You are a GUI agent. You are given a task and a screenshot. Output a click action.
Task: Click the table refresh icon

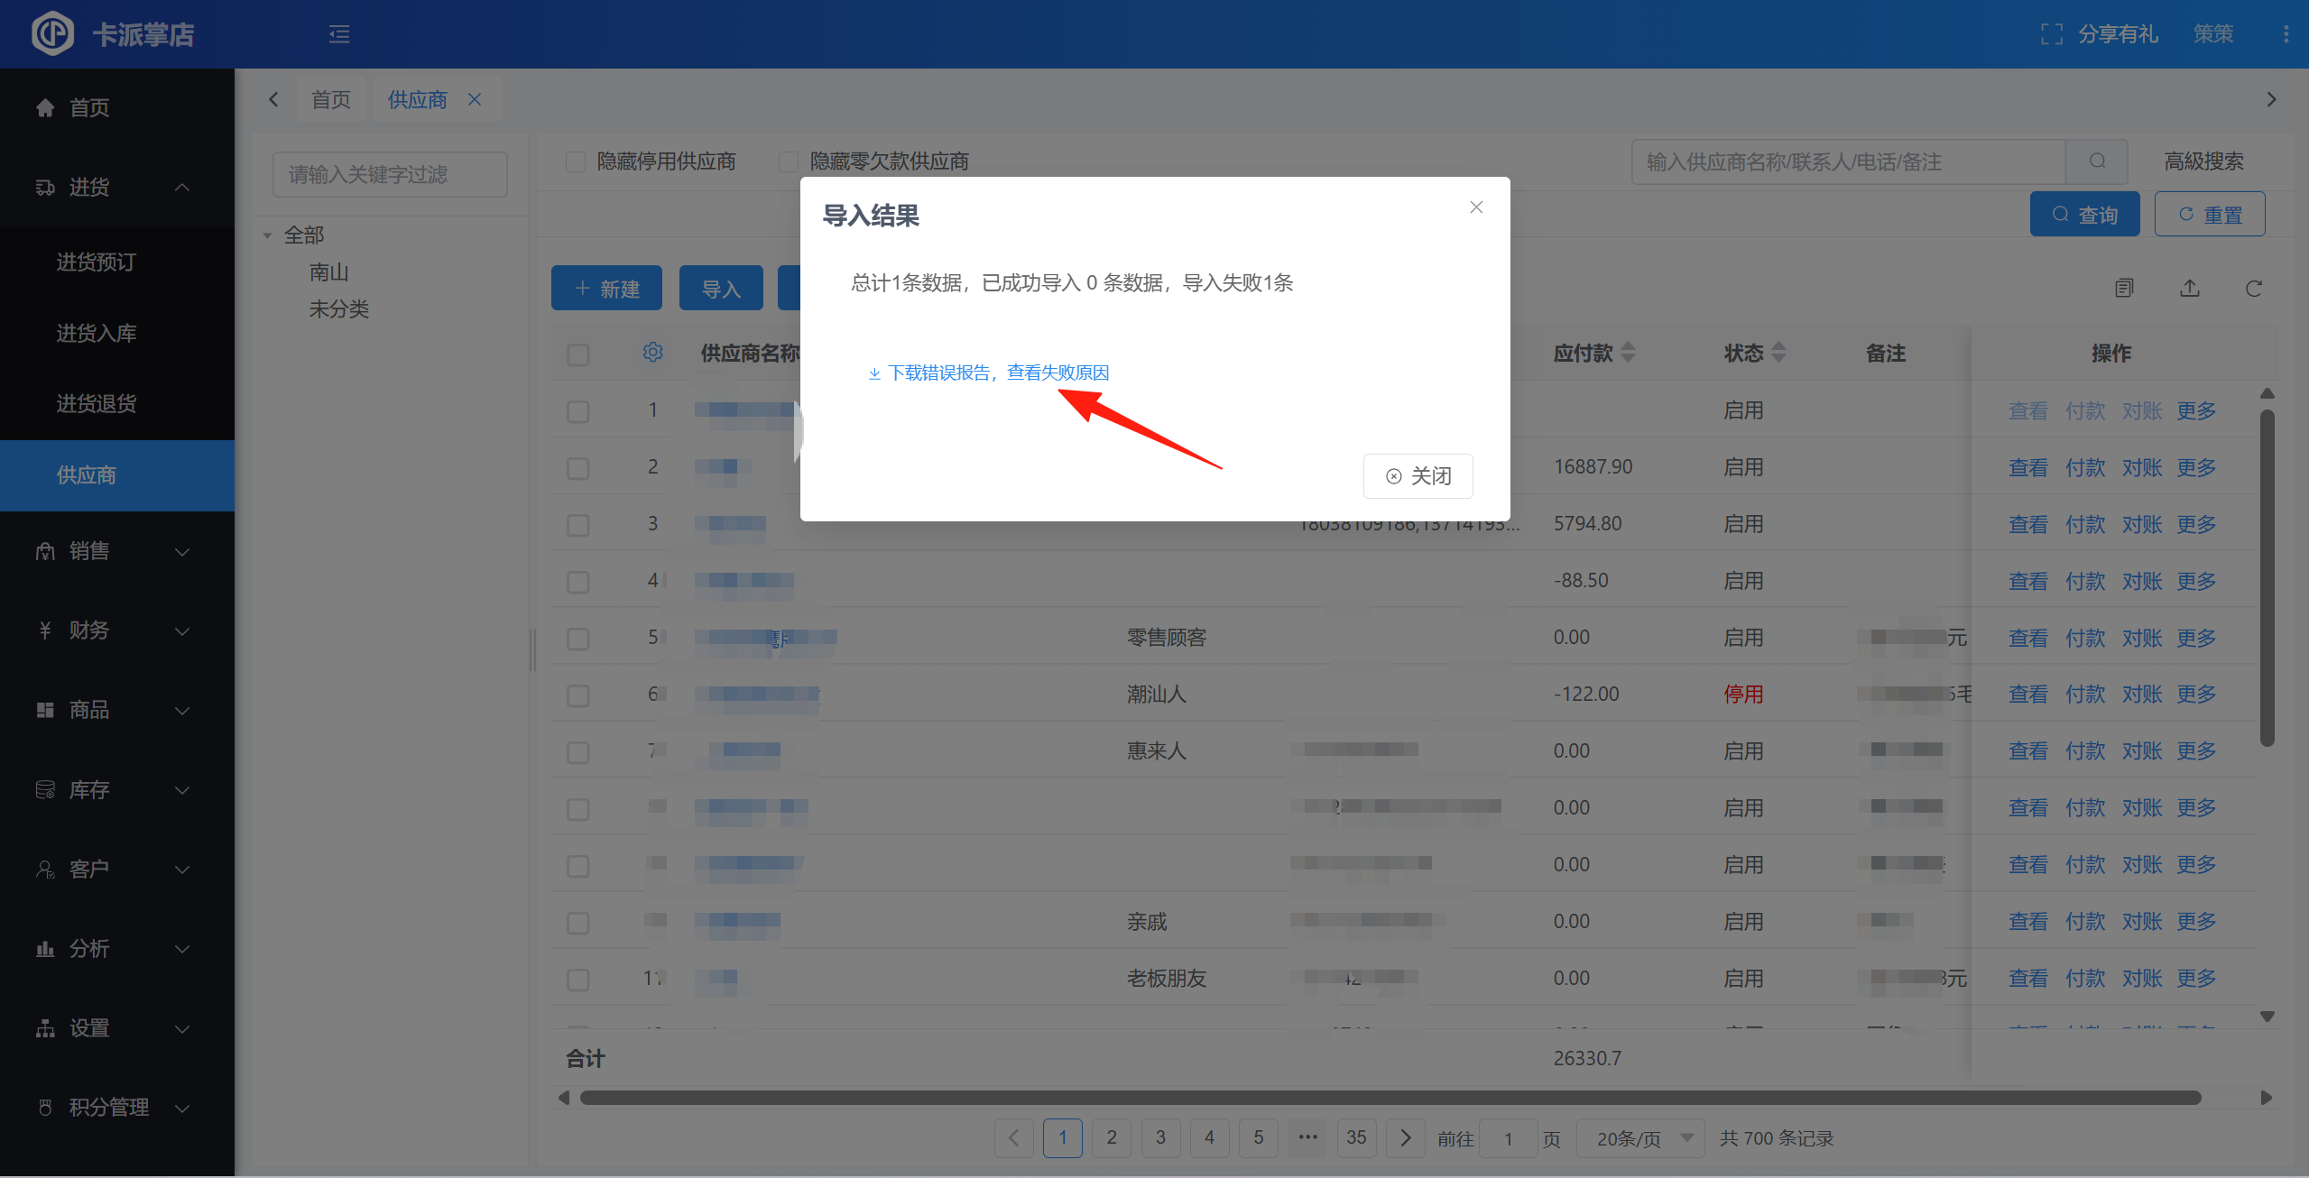pyautogui.click(x=2253, y=289)
